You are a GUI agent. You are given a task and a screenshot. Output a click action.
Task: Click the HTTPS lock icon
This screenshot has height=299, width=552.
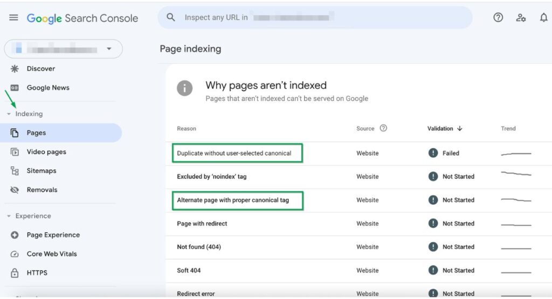[15, 273]
